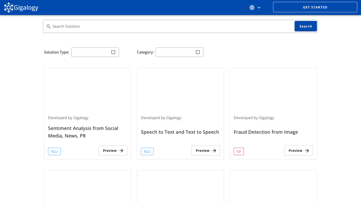
Task: Click the magnifier icon in search bar
Action: [x=49, y=26]
